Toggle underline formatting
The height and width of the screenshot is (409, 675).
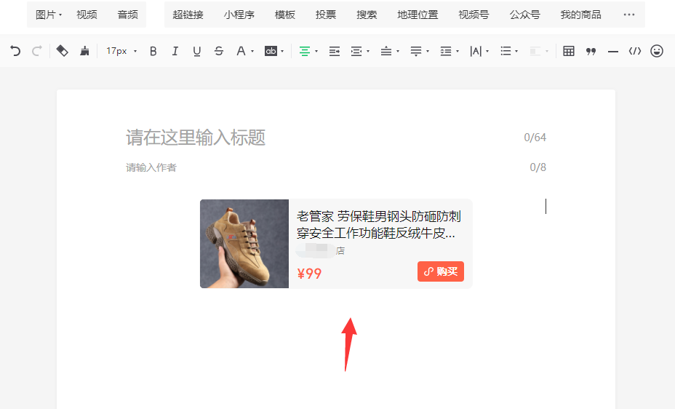coord(196,51)
